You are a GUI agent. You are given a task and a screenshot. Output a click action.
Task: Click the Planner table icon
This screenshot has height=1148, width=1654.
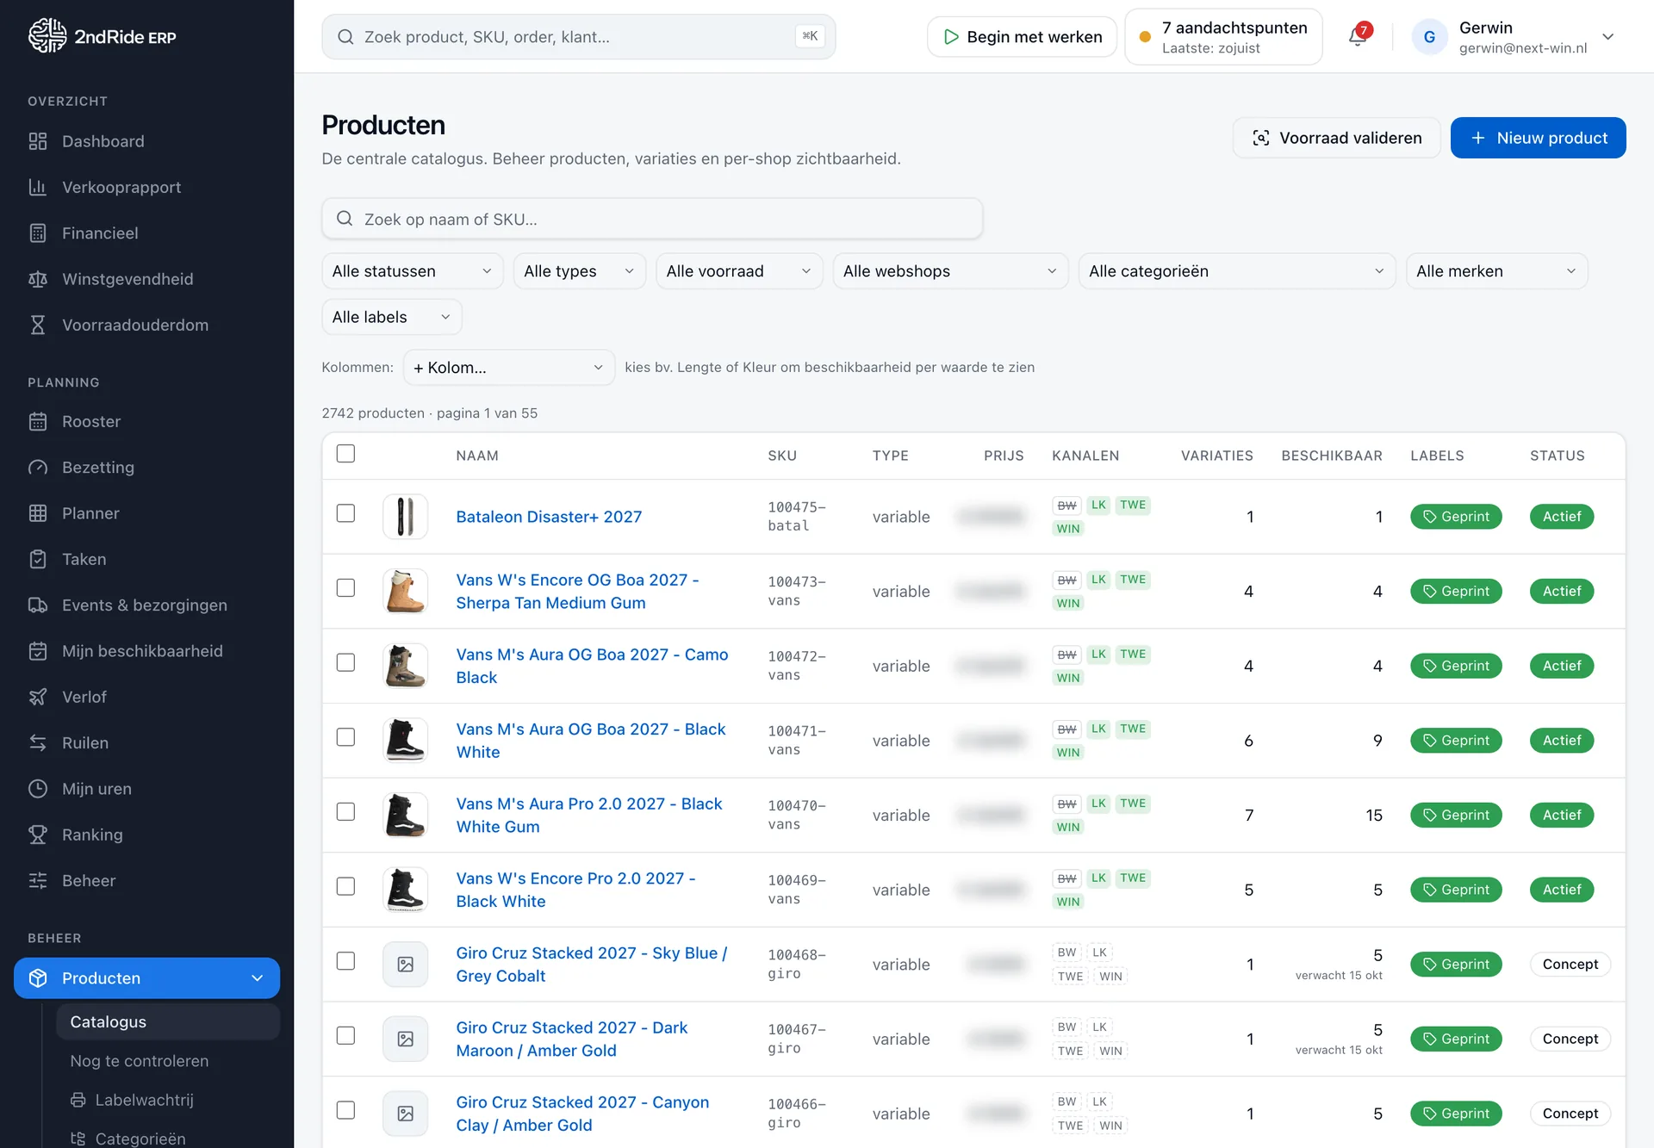click(x=38, y=513)
